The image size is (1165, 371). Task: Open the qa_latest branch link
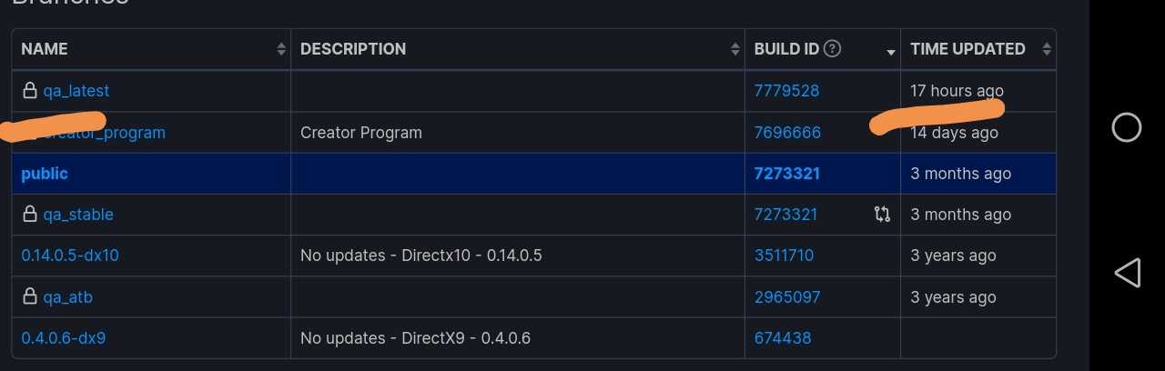click(x=76, y=91)
